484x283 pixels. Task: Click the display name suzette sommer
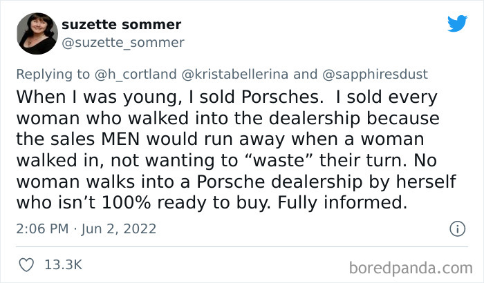pos(122,25)
